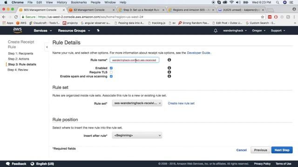Open the tracking.js bookmark
The width and height of the screenshot is (298, 167).
tap(156, 23)
